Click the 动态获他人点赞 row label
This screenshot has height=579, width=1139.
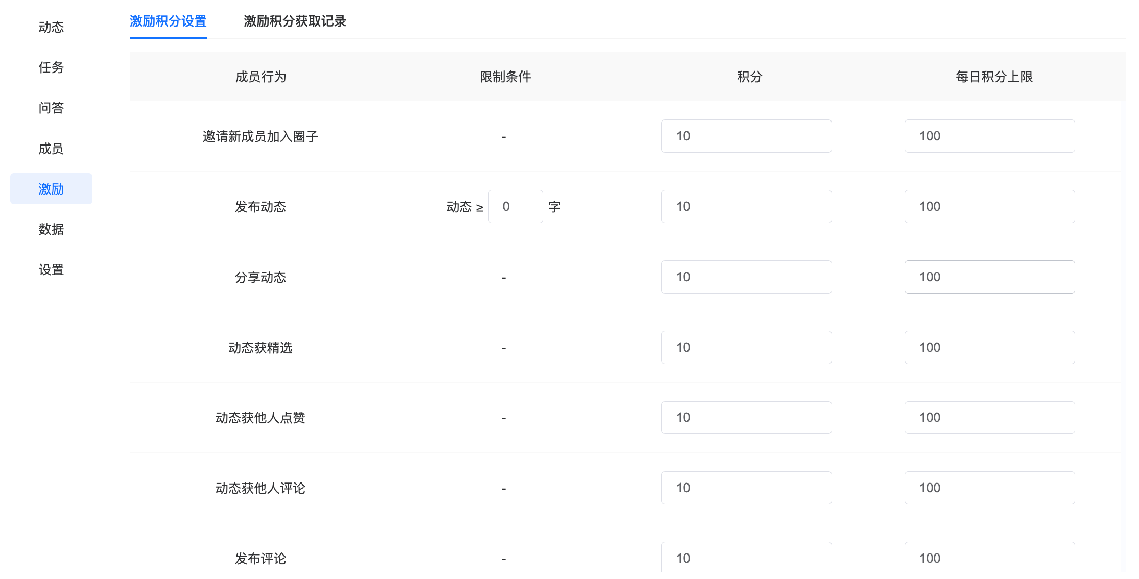point(260,418)
